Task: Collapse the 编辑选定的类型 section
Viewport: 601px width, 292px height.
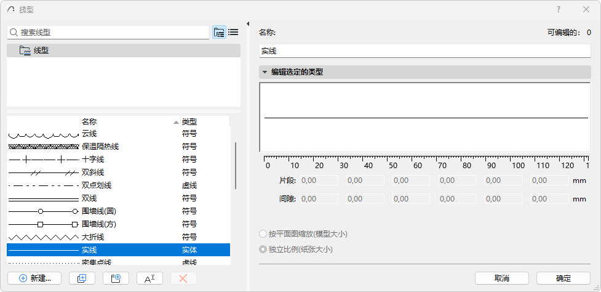Action: click(x=265, y=72)
